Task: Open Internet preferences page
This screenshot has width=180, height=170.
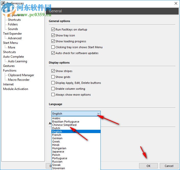Action: pyautogui.click(x=8, y=84)
